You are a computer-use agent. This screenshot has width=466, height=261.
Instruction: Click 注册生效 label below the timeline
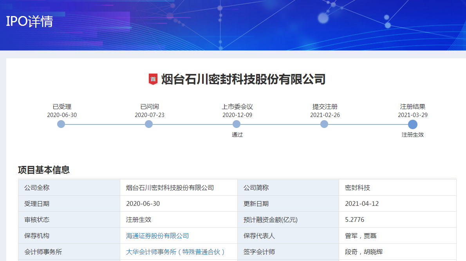pyautogui.click(x=412, y=135)
